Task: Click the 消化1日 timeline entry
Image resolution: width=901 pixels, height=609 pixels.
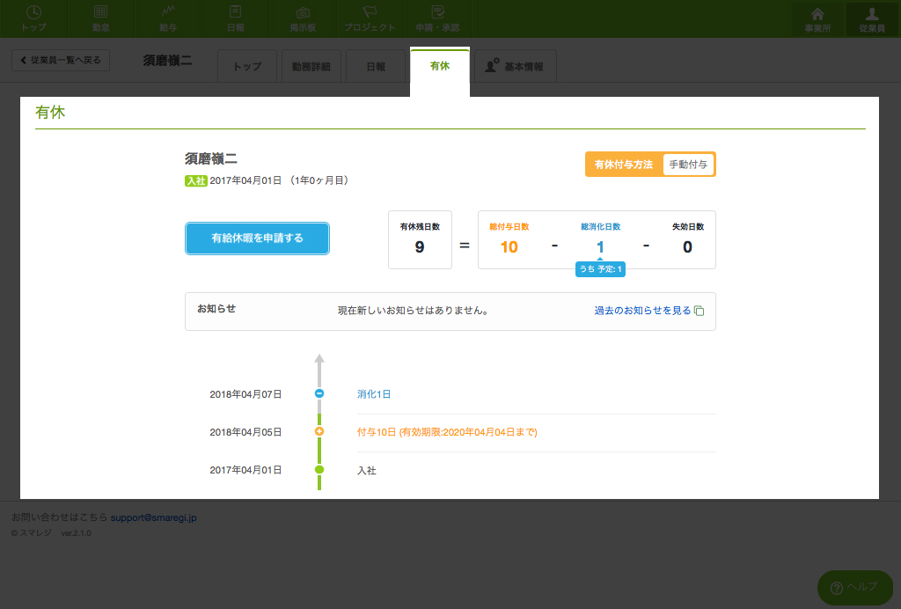Action: [x=374, y=394]
